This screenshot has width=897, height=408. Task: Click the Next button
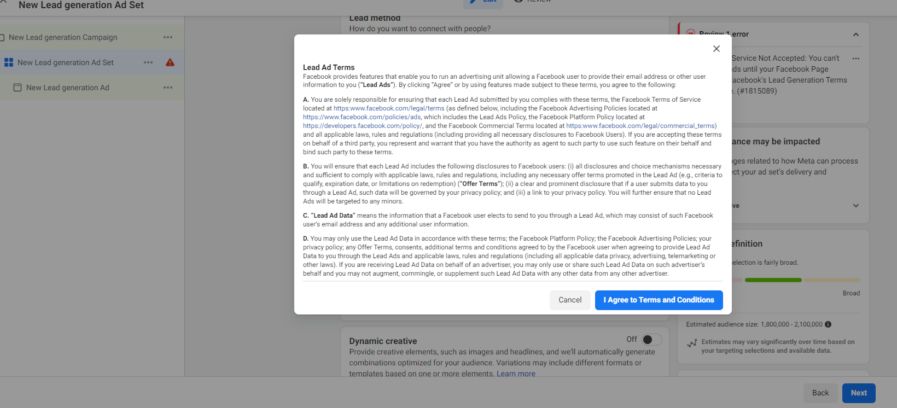click(859, 393)
